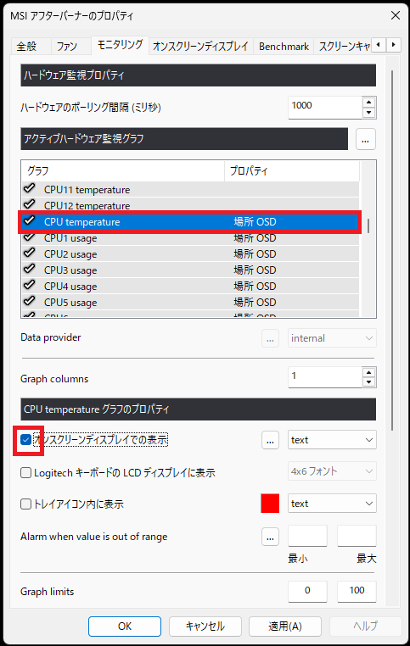Screen dimensions: 410x646
Task: Open OSD display options ellipsis button
Action: pos(270,440)
